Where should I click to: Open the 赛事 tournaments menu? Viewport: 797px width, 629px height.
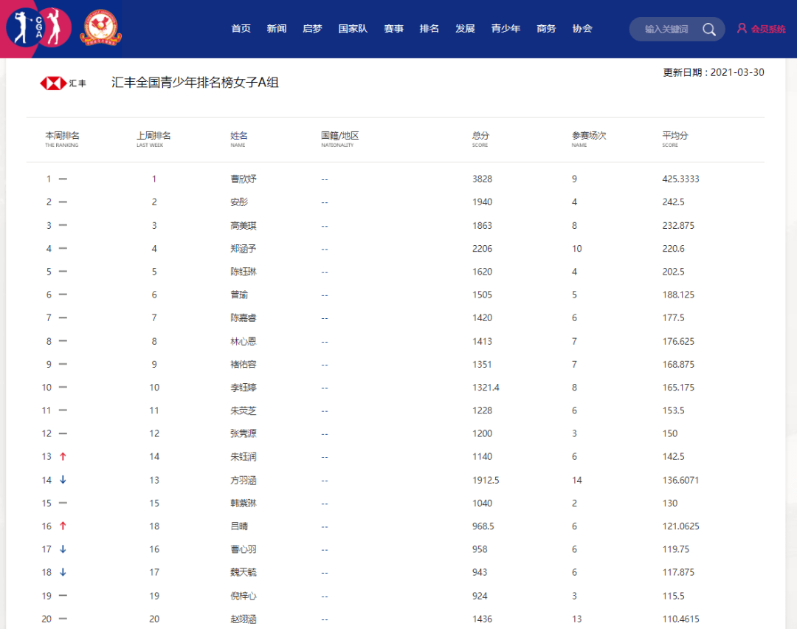click(x=393, y=29)
